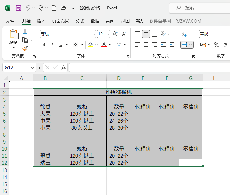Apply yellow fill color bucket

[90, 45]
